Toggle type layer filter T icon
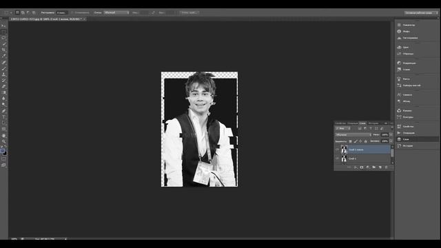 [371, 129]
